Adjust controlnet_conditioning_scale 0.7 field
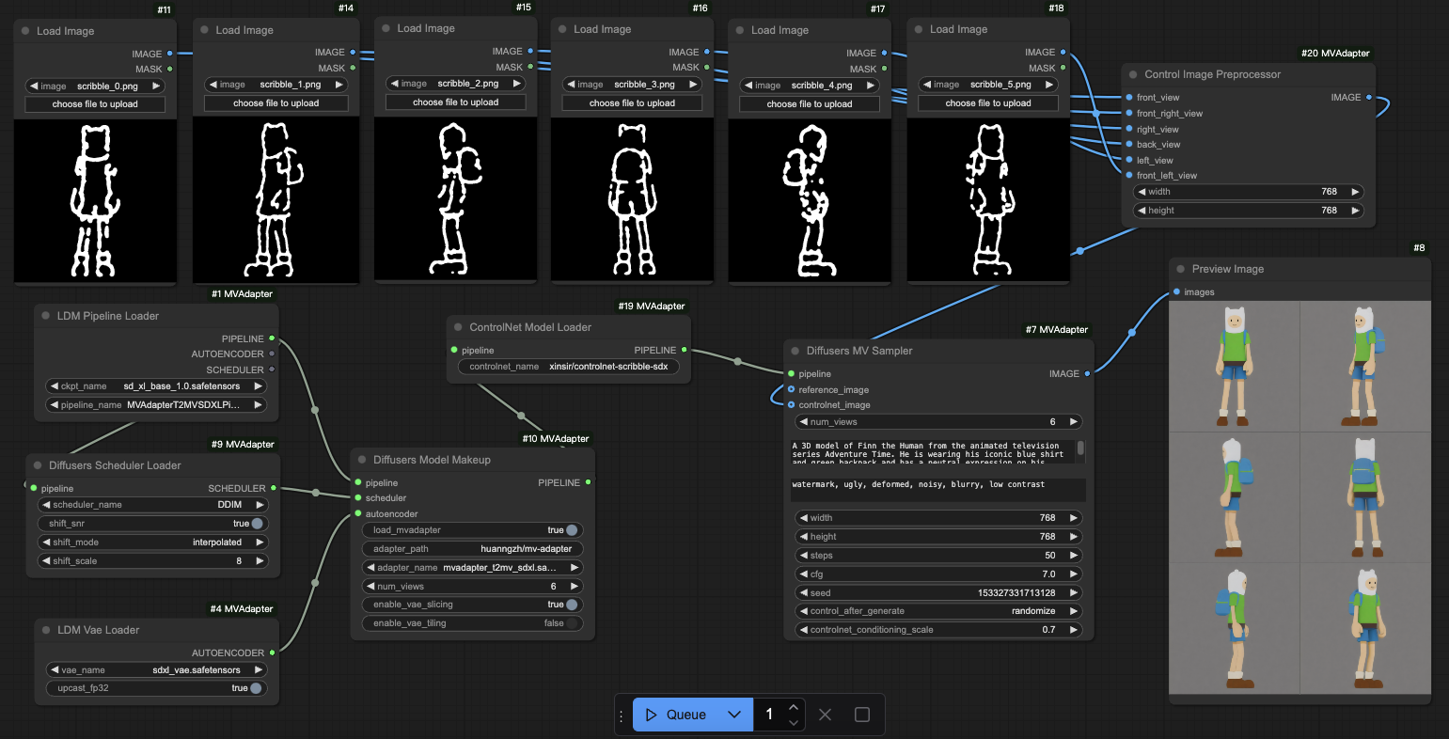The width and height of the screenshot is (1449, 739). point(938,630)
